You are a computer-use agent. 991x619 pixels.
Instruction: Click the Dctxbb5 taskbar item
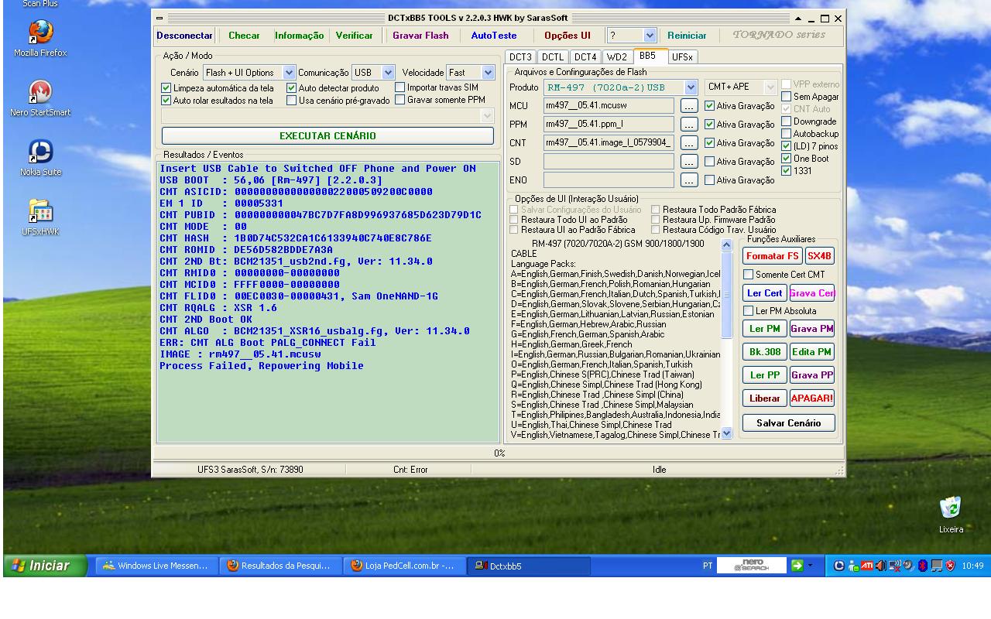[529, 566]
